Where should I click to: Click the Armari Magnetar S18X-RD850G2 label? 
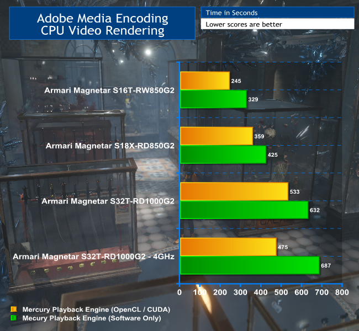[110, 146]
